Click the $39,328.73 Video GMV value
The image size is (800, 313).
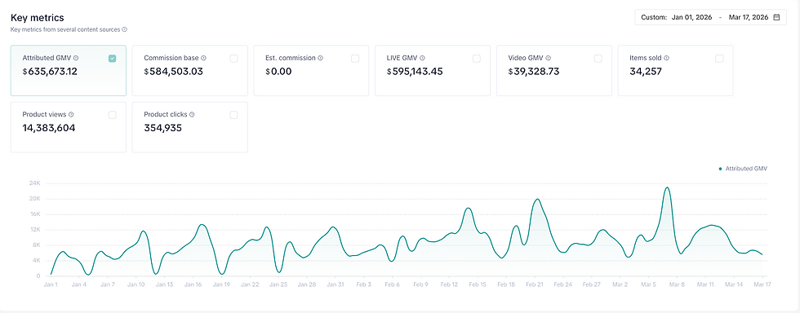[x=534, y=72]
